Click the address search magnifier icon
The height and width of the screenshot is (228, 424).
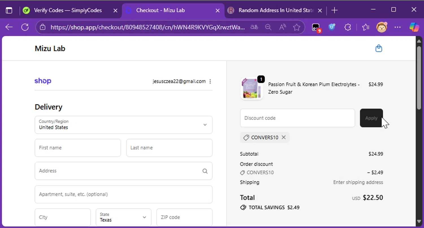pyautogui.click(x=205, y=171)
